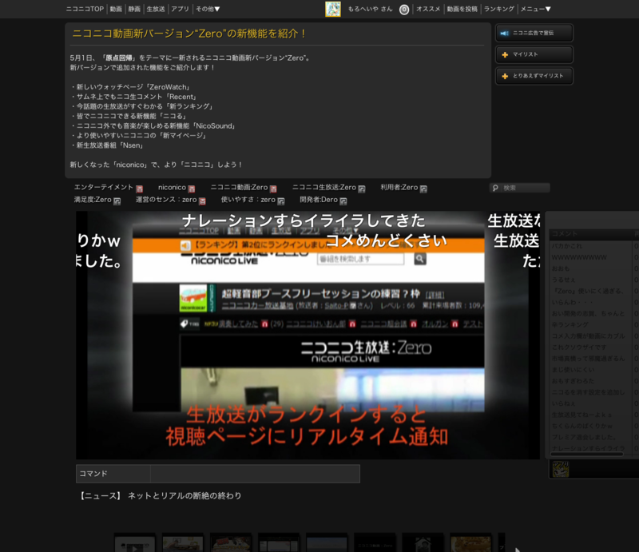Toggle the lock icon on ニコニコ動画:Zero tag

click(x=275, y=189)
